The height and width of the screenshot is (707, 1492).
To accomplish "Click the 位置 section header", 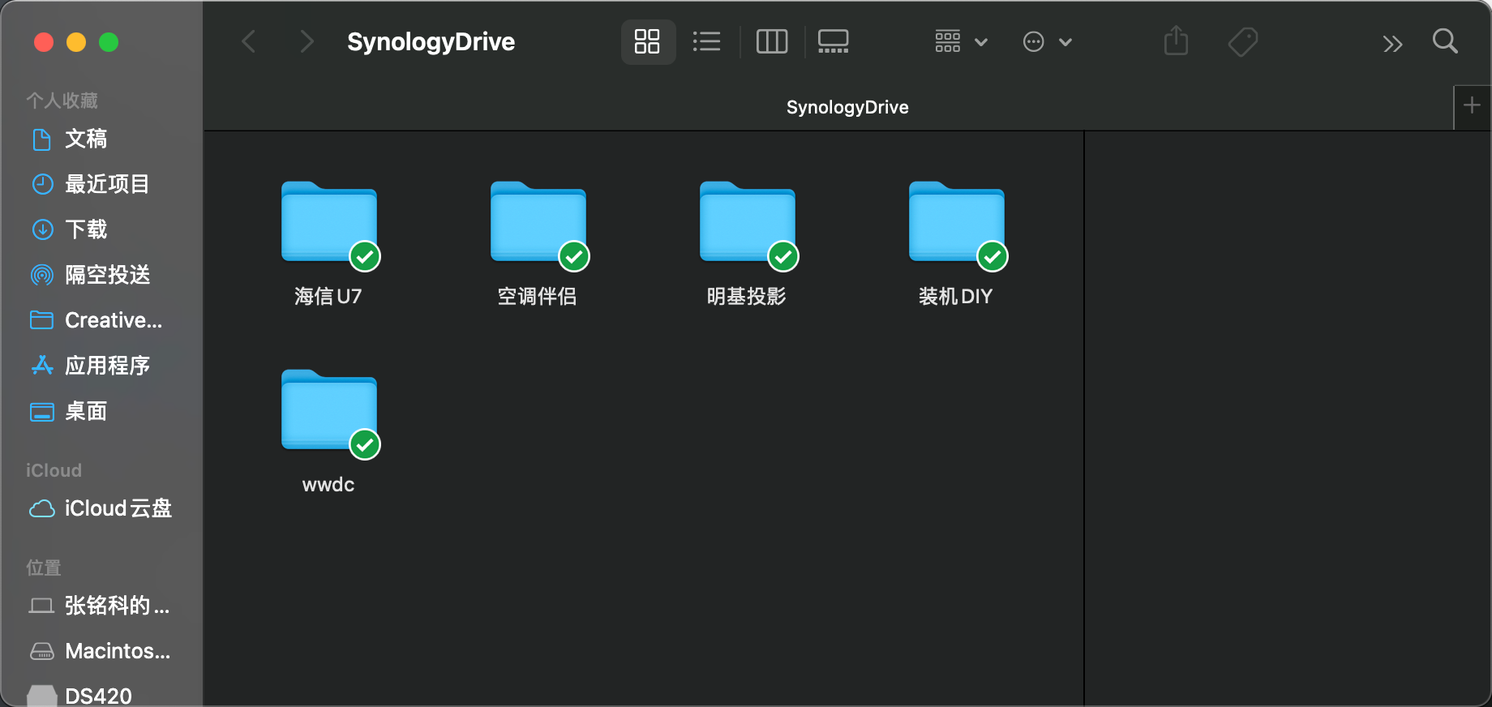I will [x=44, y=568].
